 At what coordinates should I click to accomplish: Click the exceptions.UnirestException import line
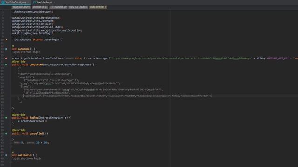pos(47,30)
